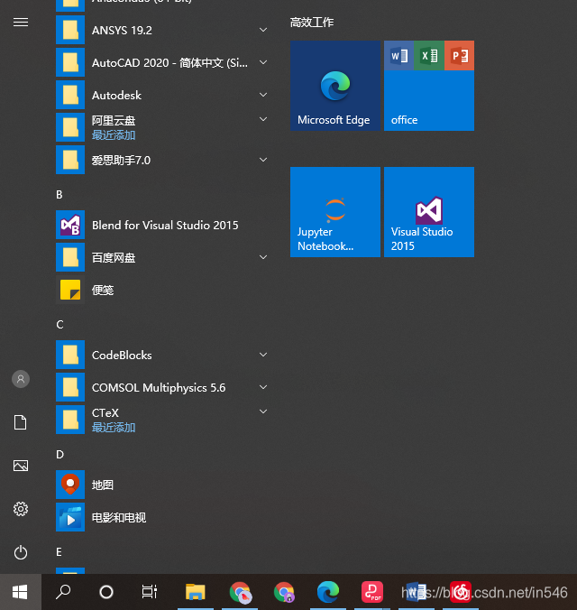Screen dimensions: 577x610
Task: Open second Chrome profile icon on taskbar
Action: click(284, 592)
